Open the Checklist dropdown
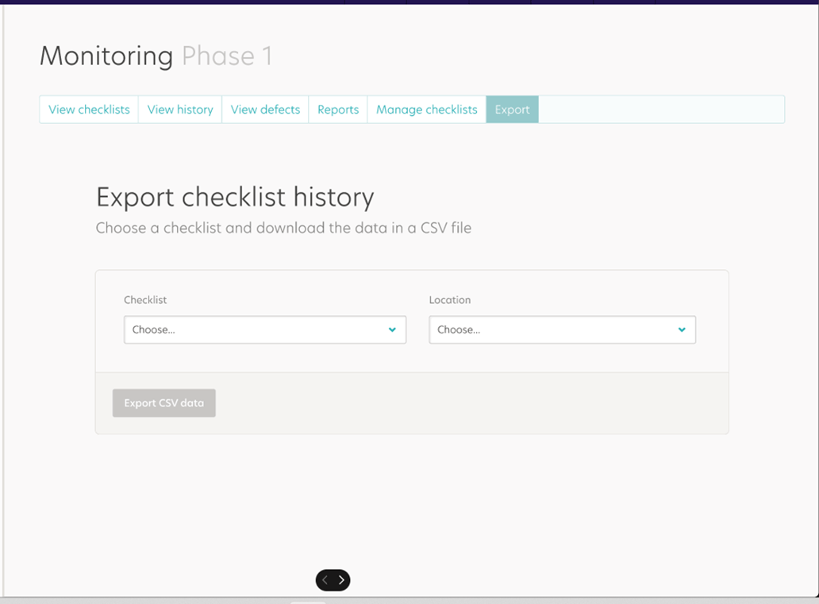This screenshot has height=604, width=819. [x=264, y=329]
